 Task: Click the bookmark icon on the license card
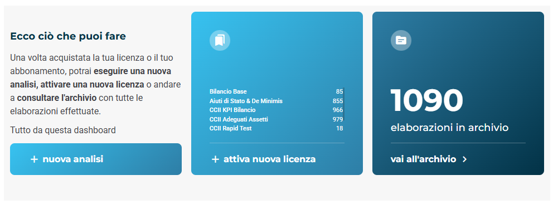220,40
